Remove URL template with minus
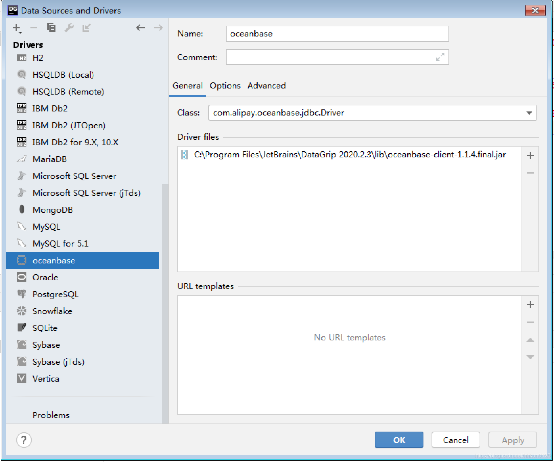Image resolution: width=554 pixels, height=462 pixels. [x=530, y=322]
